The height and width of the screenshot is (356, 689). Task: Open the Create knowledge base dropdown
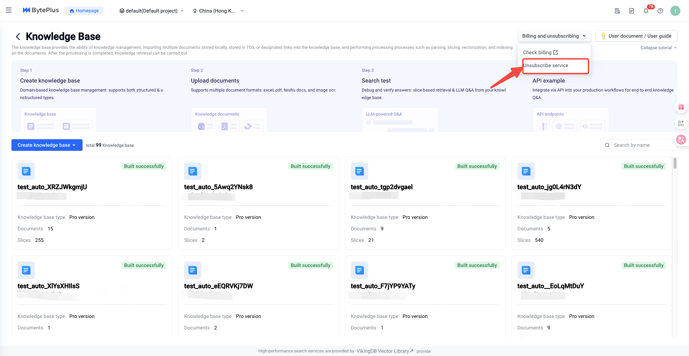pyautogui.click(x=47, y=145)
